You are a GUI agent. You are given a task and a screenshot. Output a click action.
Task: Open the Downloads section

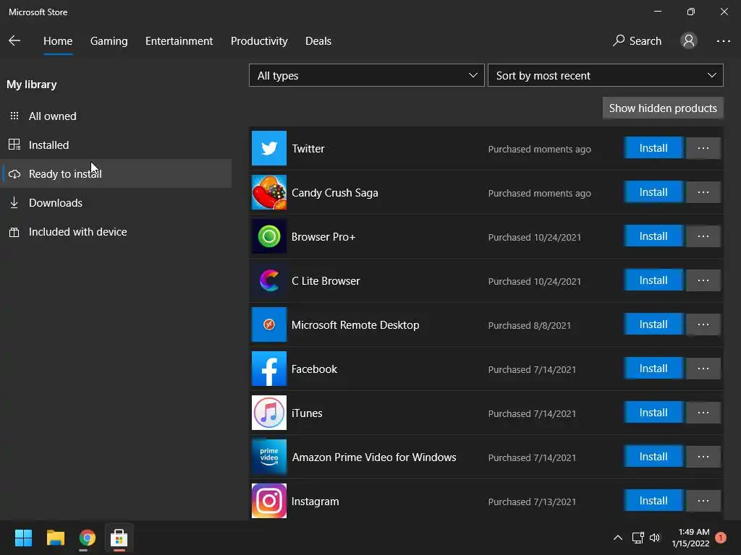117,203
